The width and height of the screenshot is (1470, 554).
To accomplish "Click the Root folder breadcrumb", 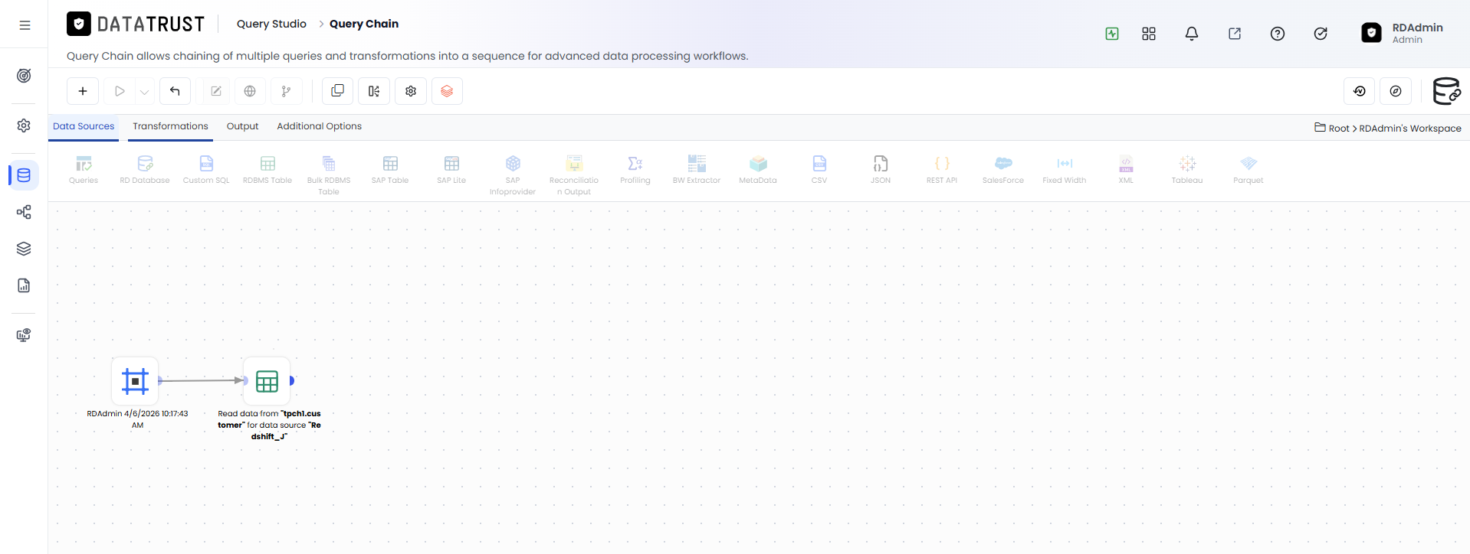I will point(1332,128).
